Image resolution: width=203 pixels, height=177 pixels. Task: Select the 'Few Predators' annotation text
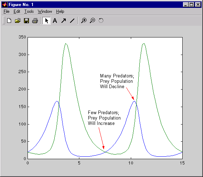pyautogui.click(x=104, y=118)
